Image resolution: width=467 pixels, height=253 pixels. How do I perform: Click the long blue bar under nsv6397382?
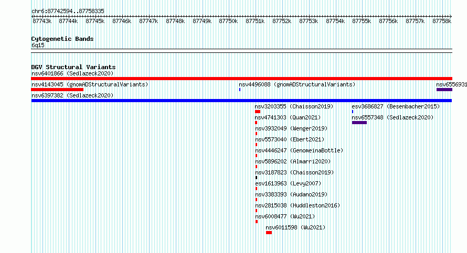241,101
